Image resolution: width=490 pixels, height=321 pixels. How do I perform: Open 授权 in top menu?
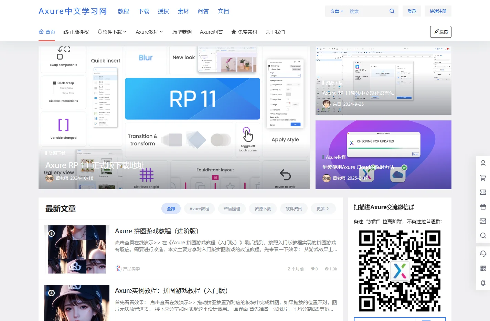coord(163,11)
